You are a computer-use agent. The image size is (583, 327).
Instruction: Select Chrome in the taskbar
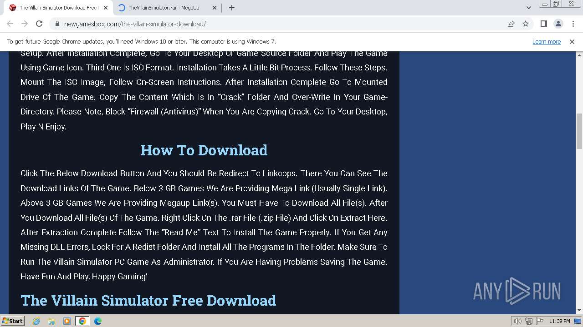tap(82, 321)
